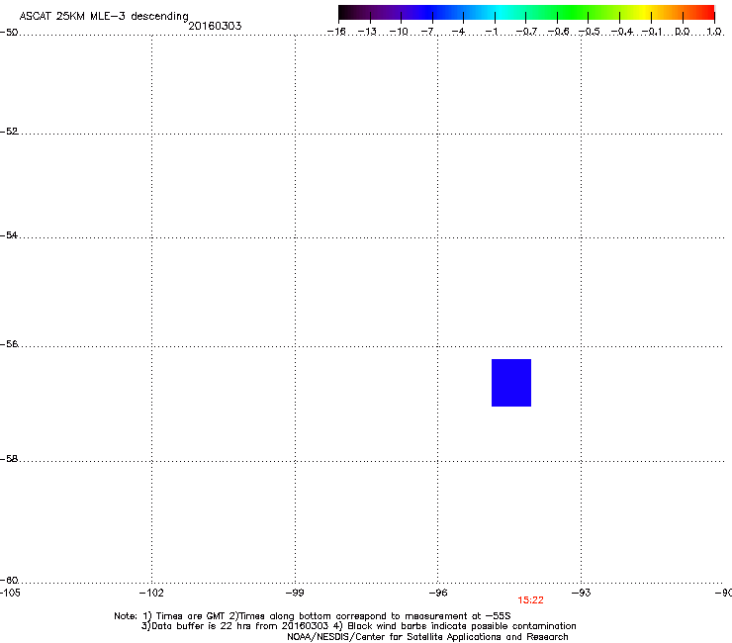Image resolution: width=732 pixels, height=643 pixels.
Task: Click the -96 longitude axis label
Action: click(438, 593)
